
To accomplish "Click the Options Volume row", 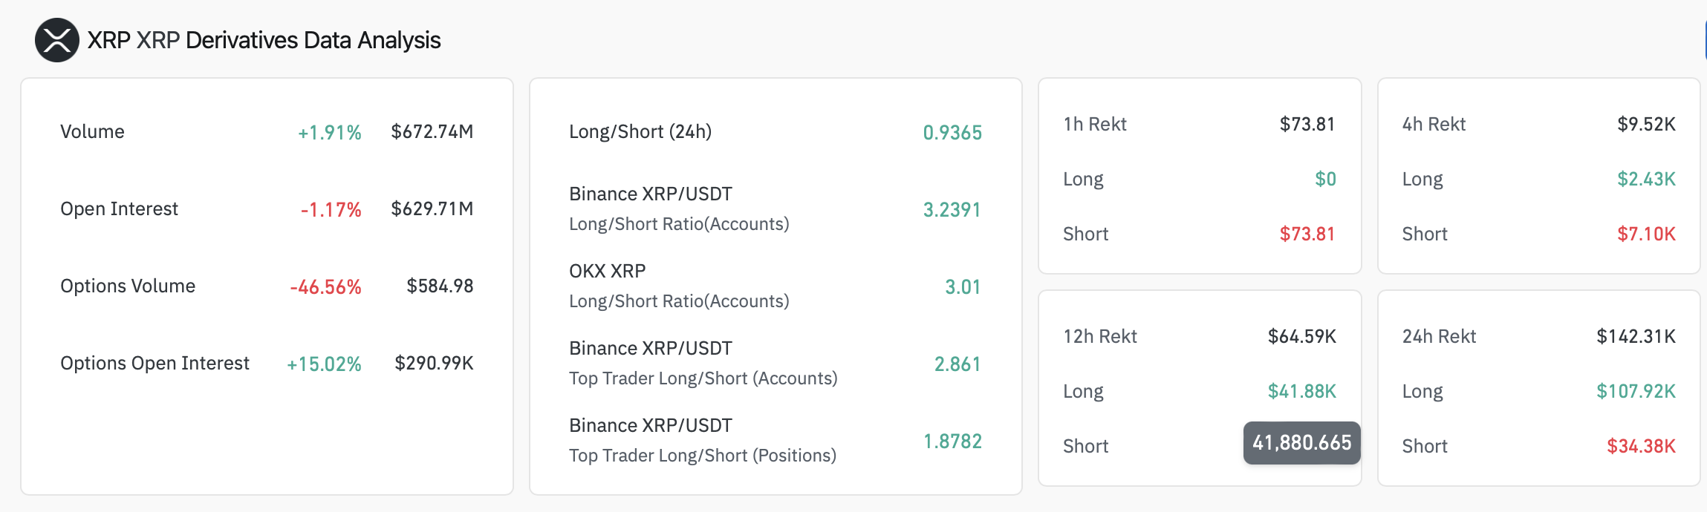I will pyautogui.click(x=128, y=286).
